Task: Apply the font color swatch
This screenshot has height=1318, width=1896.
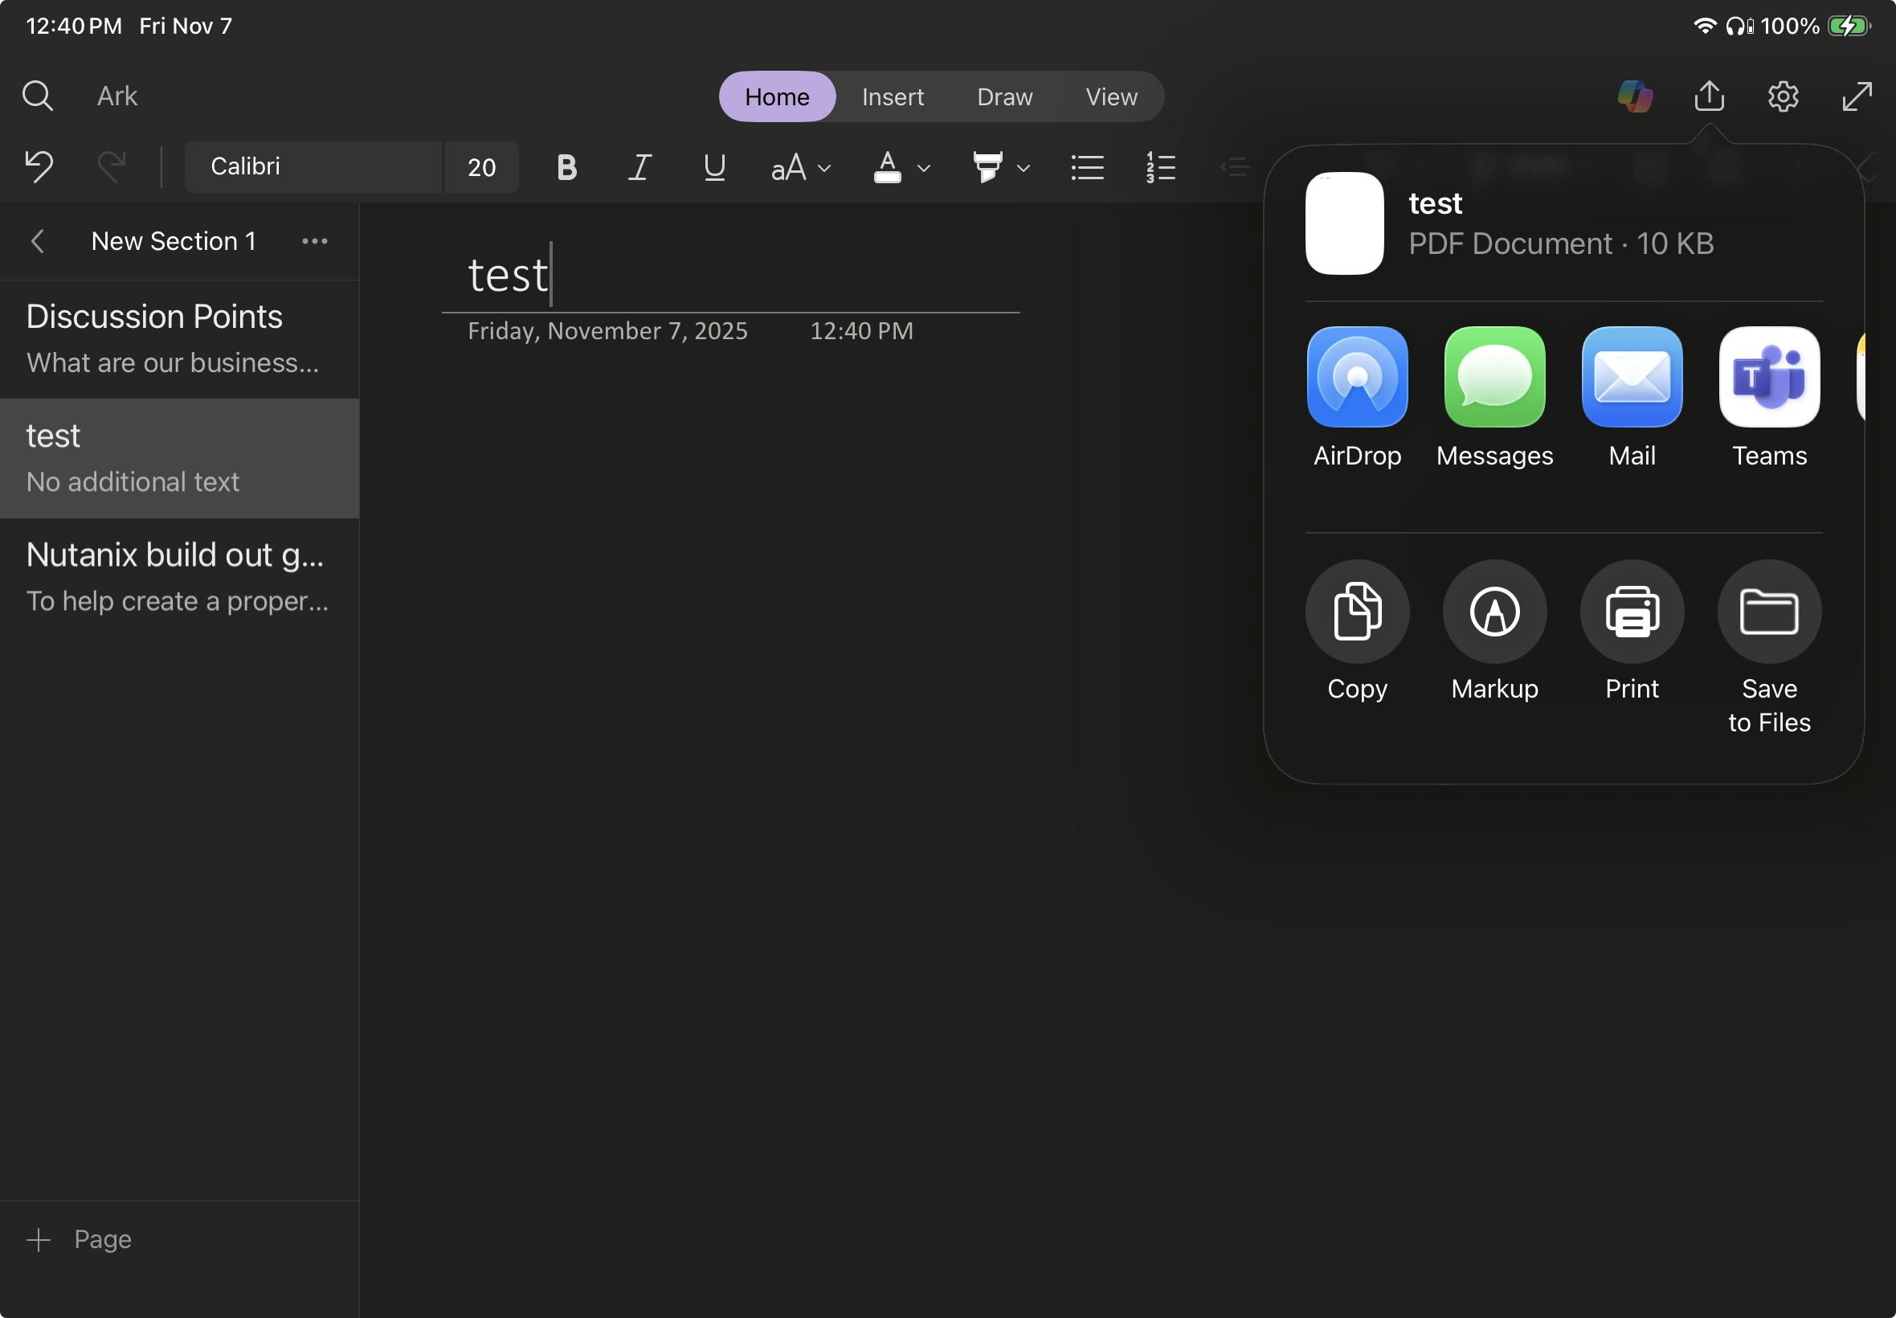Action: pyautogui.click(x=887, y=168)
